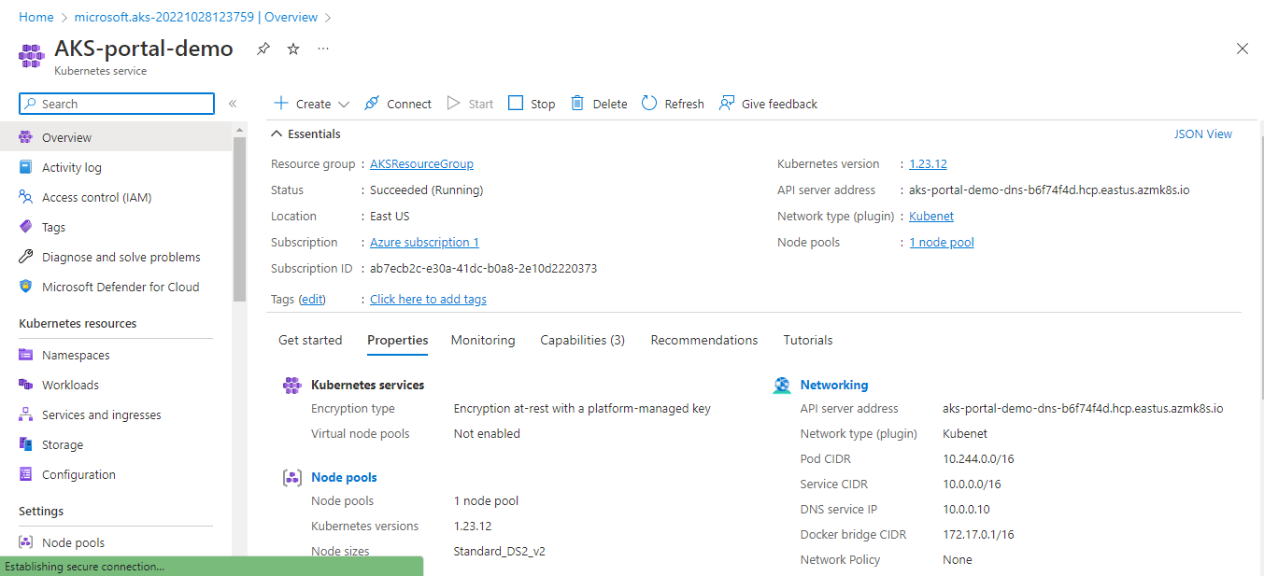Screen dimensions: 1264x576
Task: Open the JSON View link
Action: pyautogui.click(x=1203, y=134)
